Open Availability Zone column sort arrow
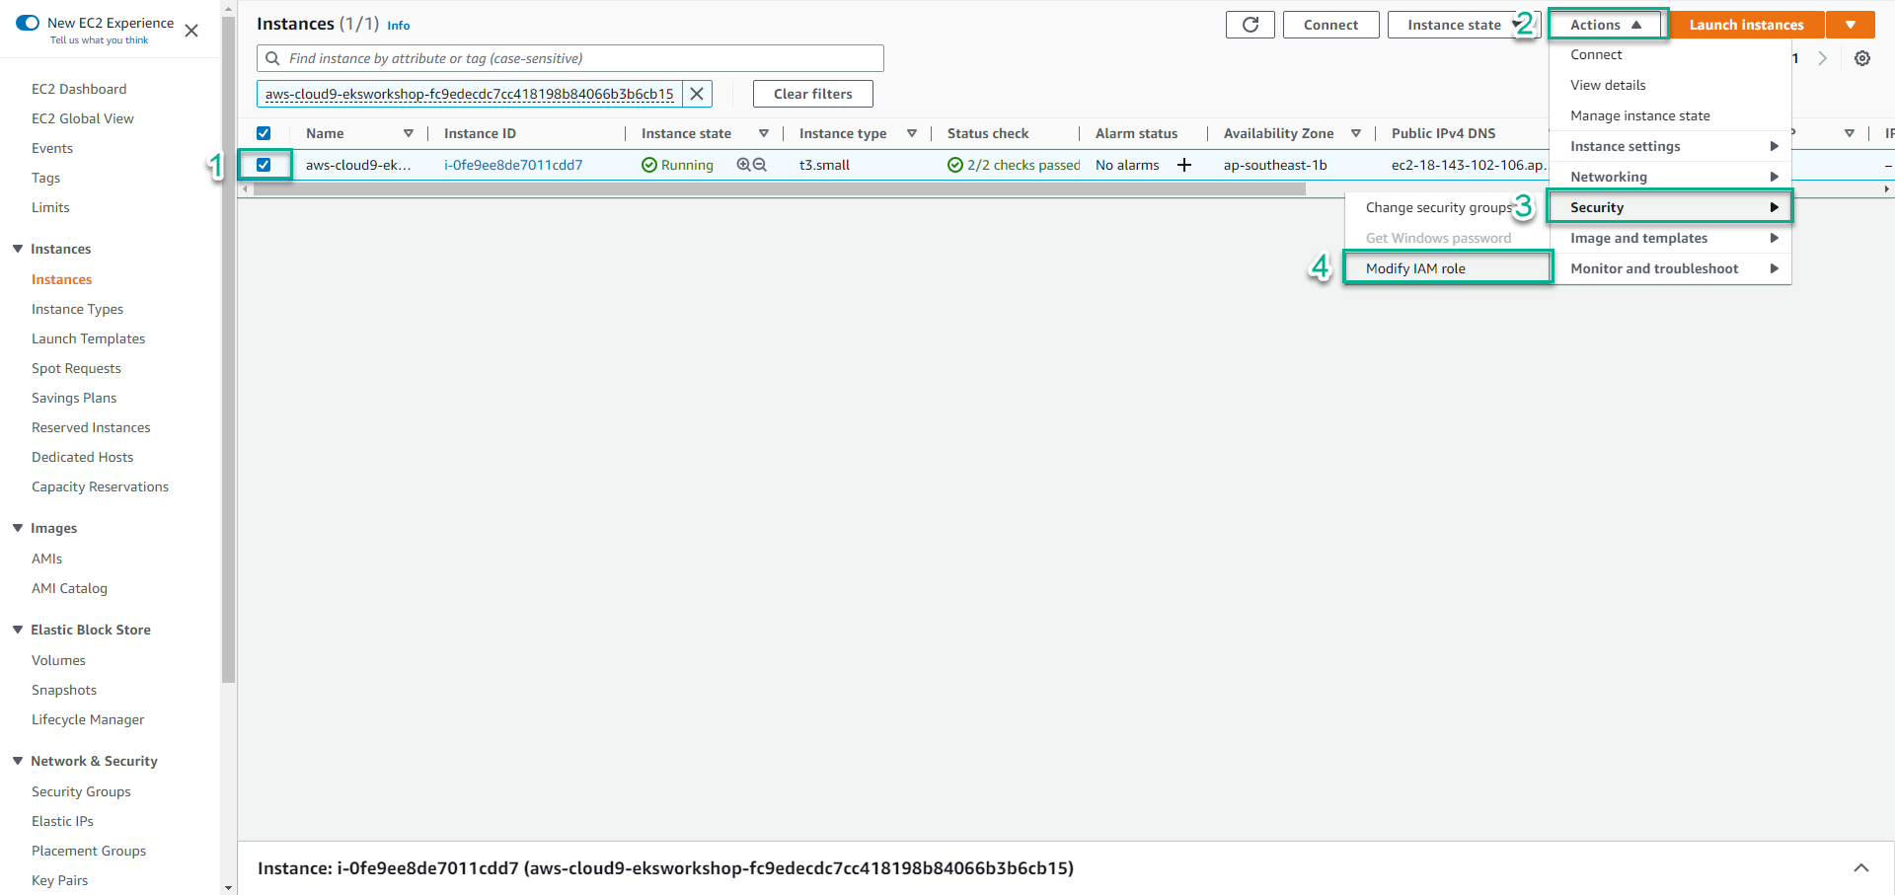Image resolution: width=1895 pixels, height=895 pixels. pyautogui.click(x=1356, y=133)
